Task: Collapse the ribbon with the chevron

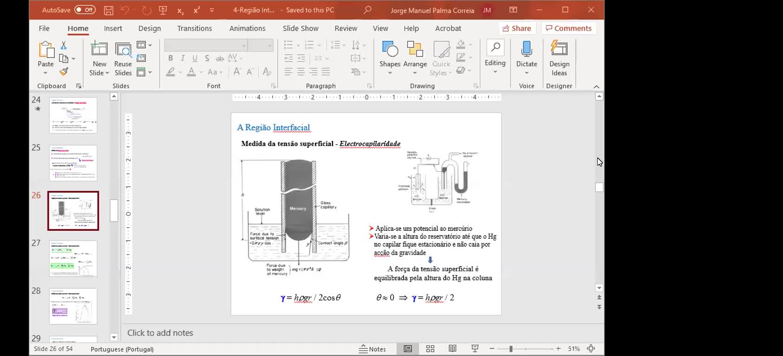Action: coord(596,87)
